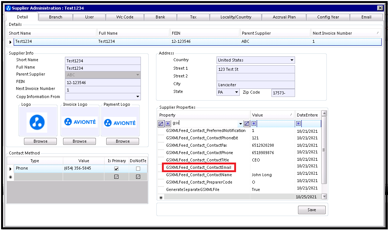Image resolution: width=388 pixels, height=230 pixels.
Task: Open filter operator icon for Value column
Action: (254, 123)
